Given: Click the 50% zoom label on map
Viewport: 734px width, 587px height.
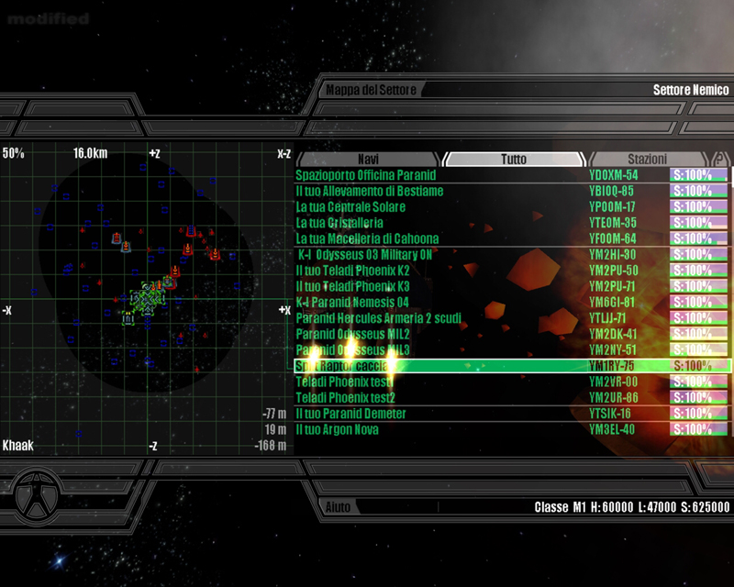Looking at the screenshot, I should (x=13, y=153).
